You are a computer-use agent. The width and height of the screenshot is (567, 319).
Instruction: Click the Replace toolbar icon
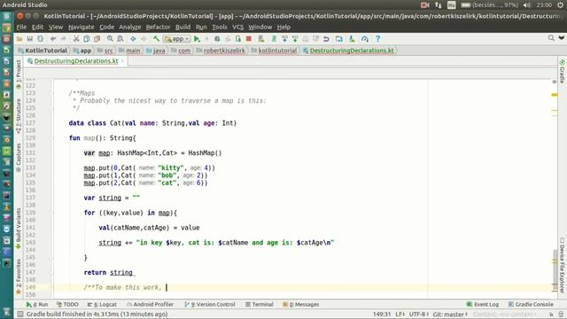click(120, 39)
